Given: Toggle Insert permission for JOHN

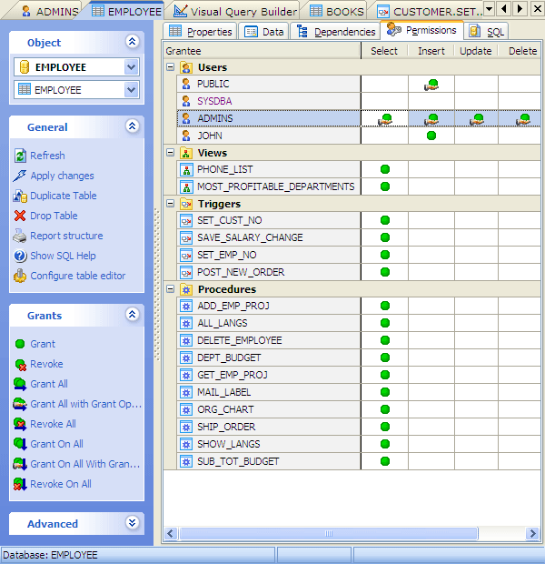Looking at the screenshot, I should [x=431, y=136].
